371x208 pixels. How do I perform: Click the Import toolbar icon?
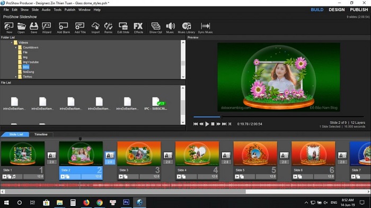click(x=95, y=28)
